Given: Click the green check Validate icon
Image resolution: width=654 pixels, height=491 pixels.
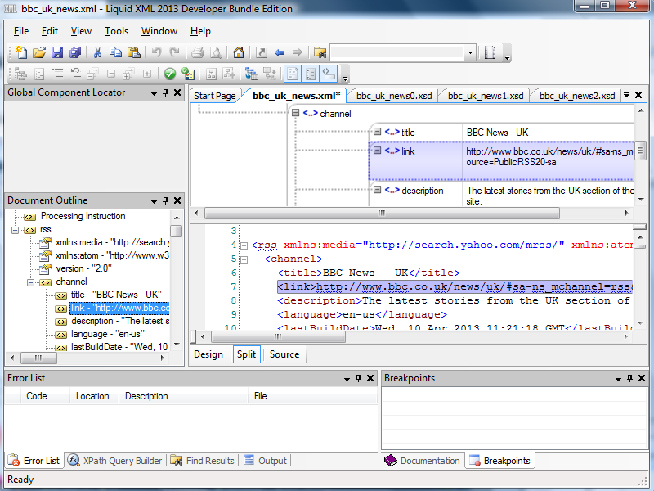Looking at the screenshot, I should (170, 74).
